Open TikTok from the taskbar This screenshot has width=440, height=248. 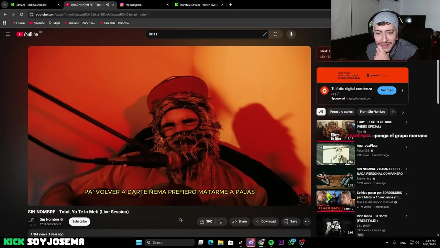(241, 242)
